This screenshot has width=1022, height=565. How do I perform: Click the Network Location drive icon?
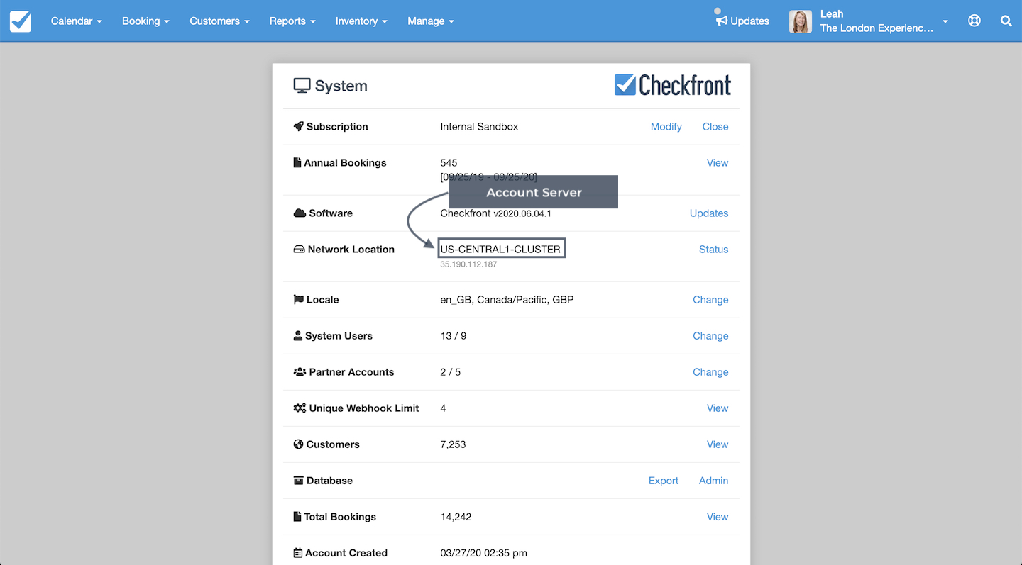click(299, 249)
